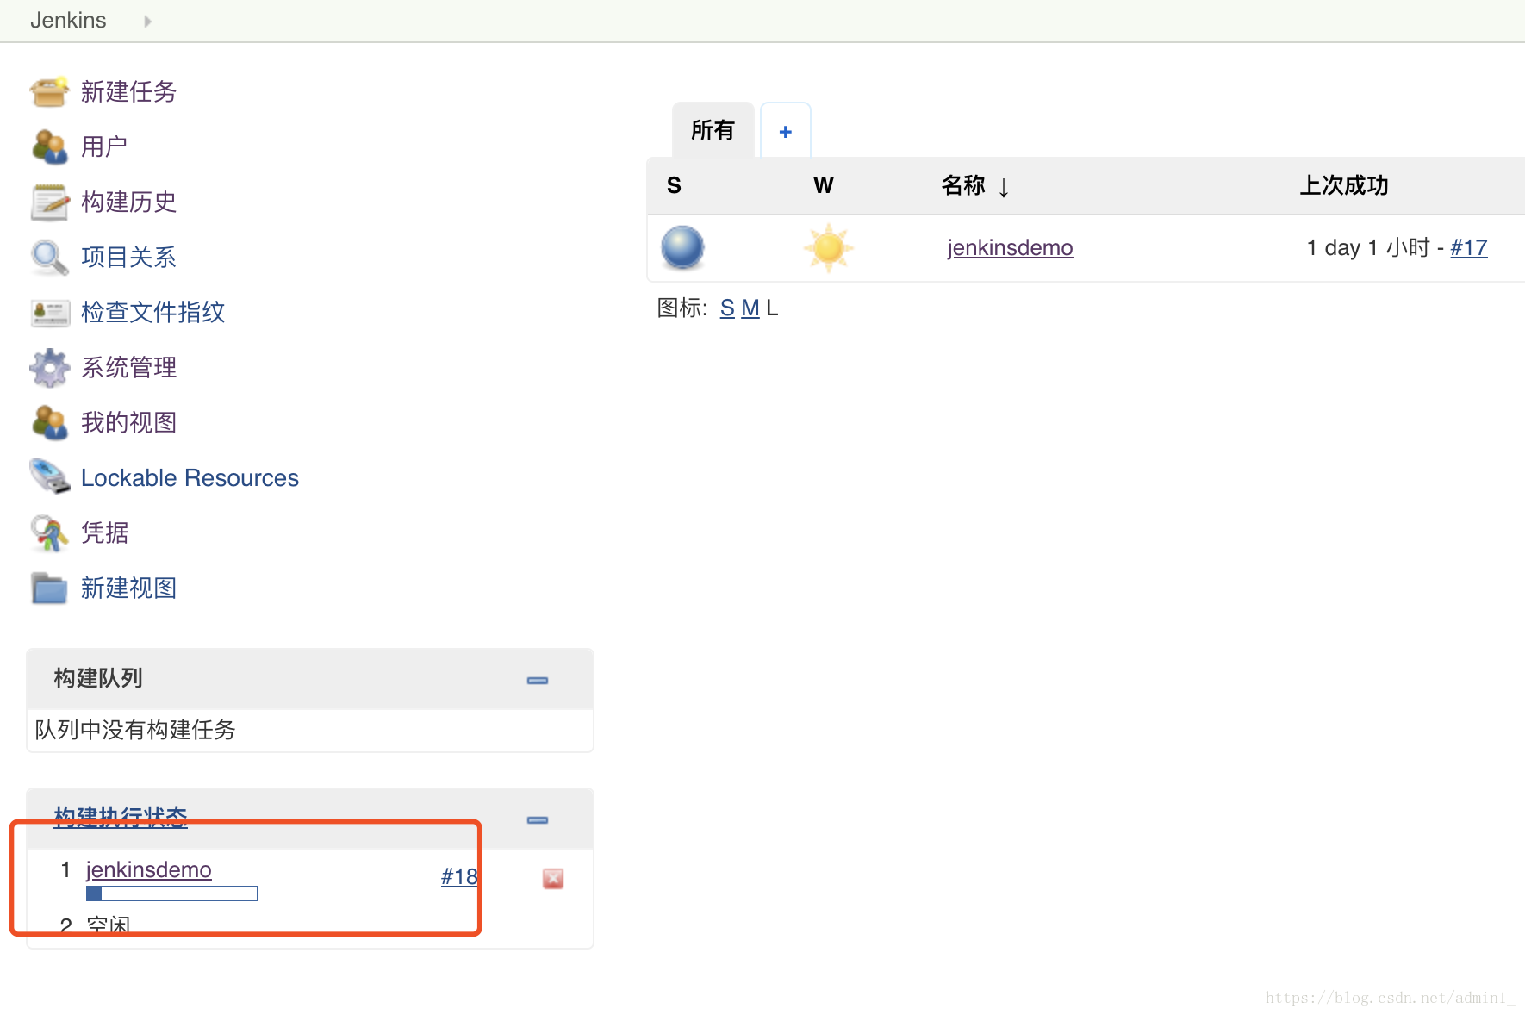The height and width of the screenshot is (1015, 1525).
Task: Click the 项目关系 magnifier icon
Action: click(49, 257)
